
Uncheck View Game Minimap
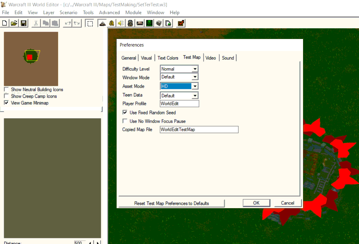6,103
